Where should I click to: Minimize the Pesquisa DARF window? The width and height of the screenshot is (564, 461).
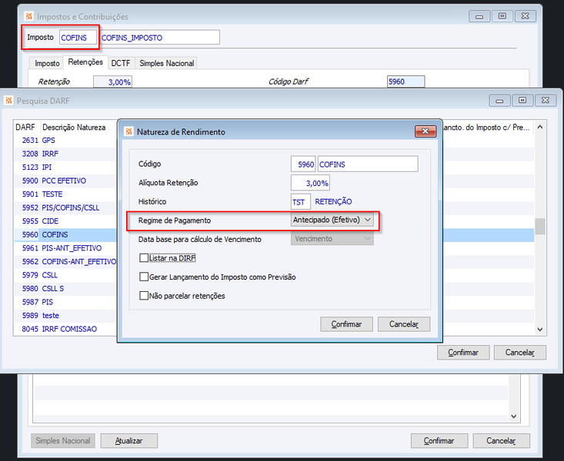point(499,101)
